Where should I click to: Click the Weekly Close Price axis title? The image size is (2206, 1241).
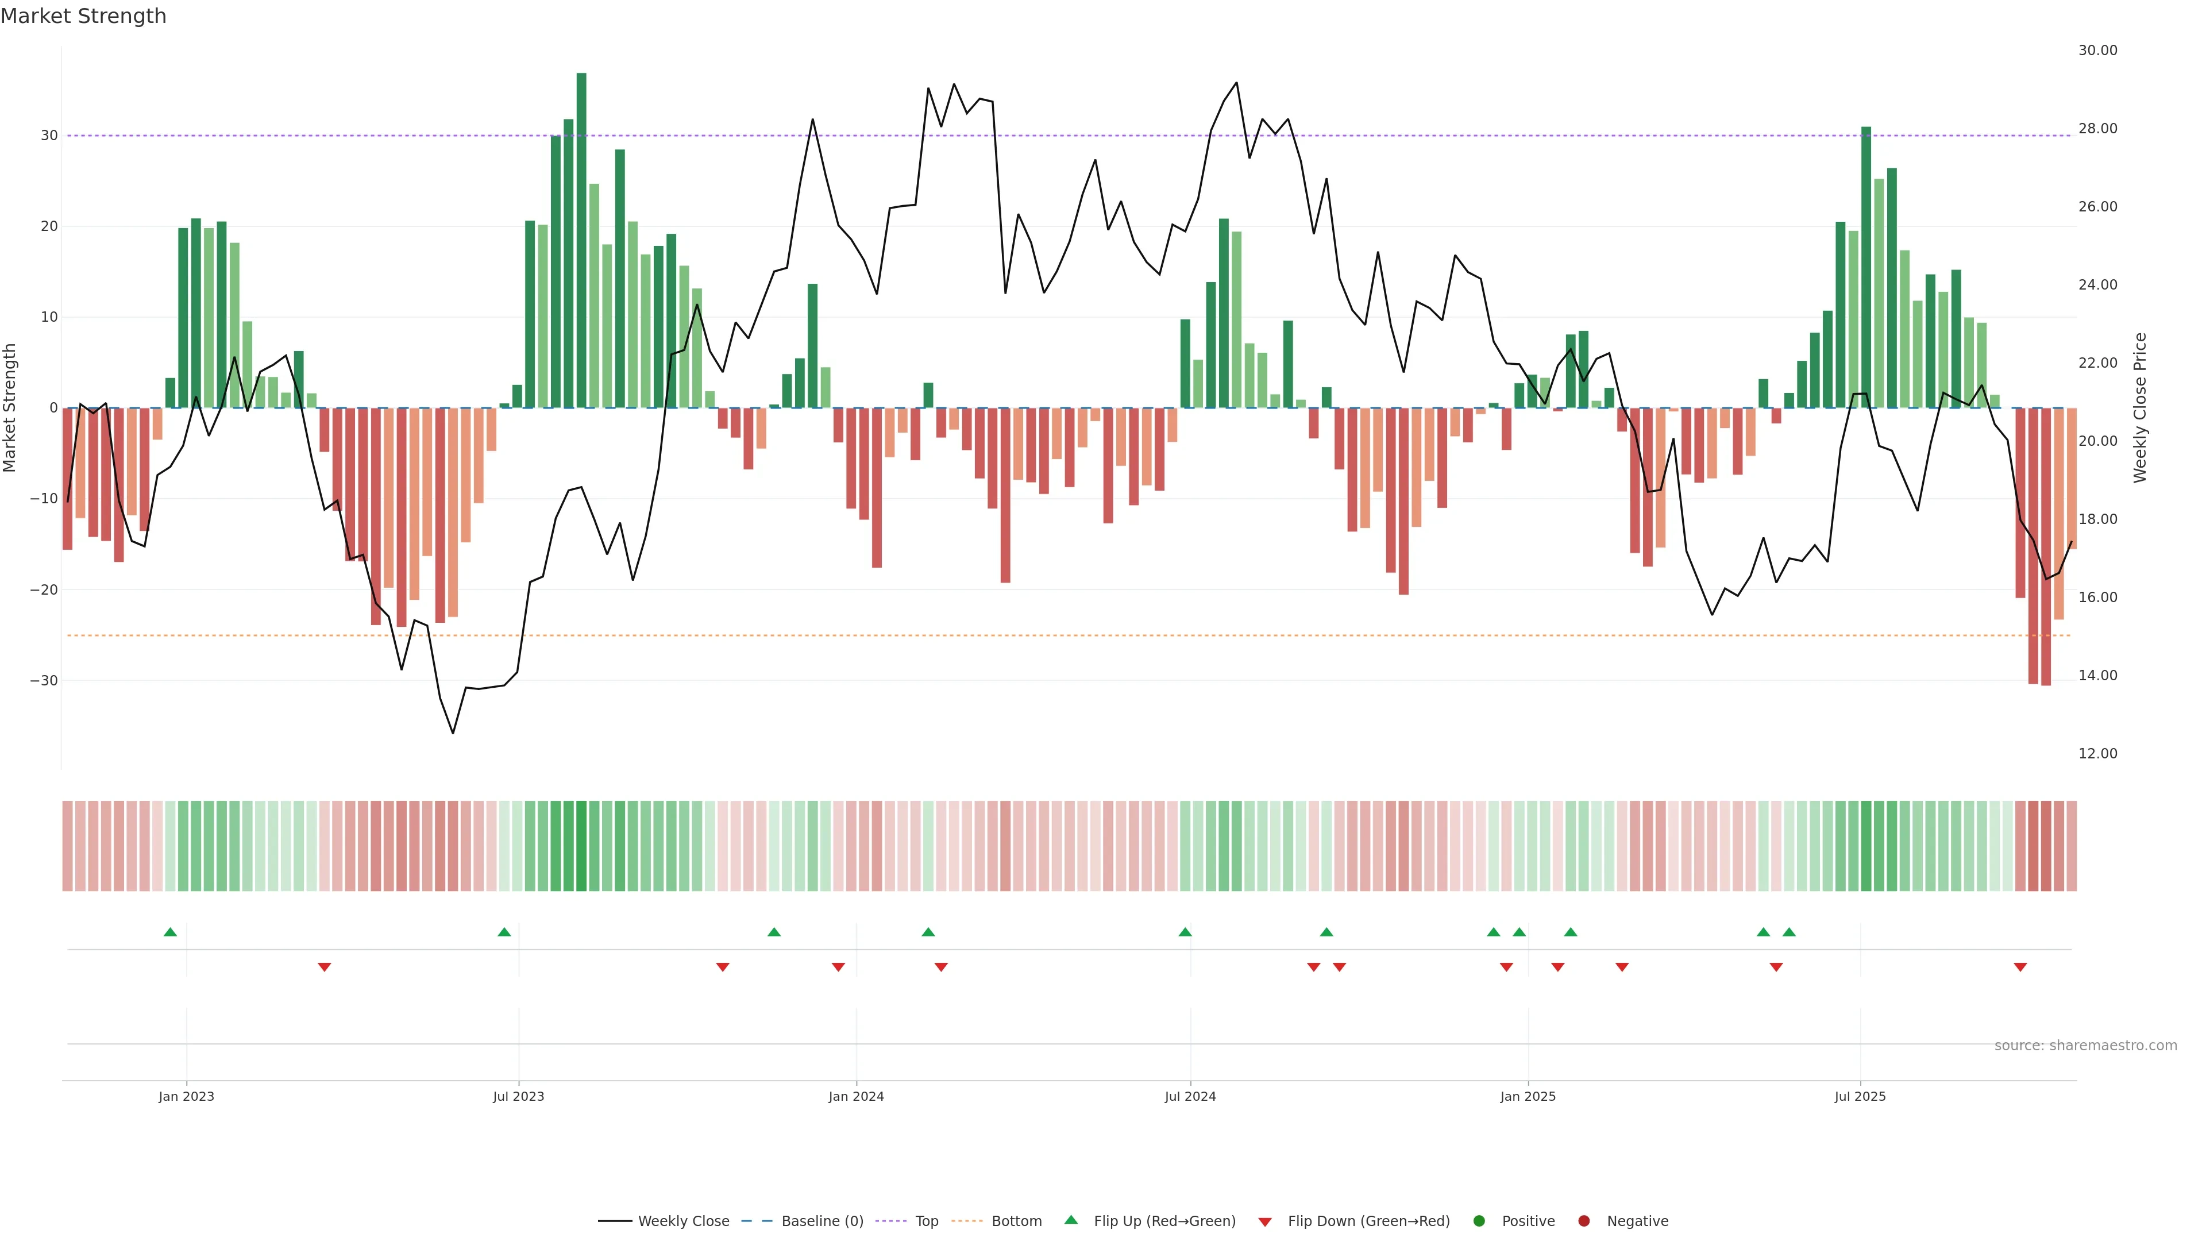pos(2140,408)
